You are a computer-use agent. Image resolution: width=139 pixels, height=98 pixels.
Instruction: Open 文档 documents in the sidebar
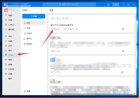[9, 20]
